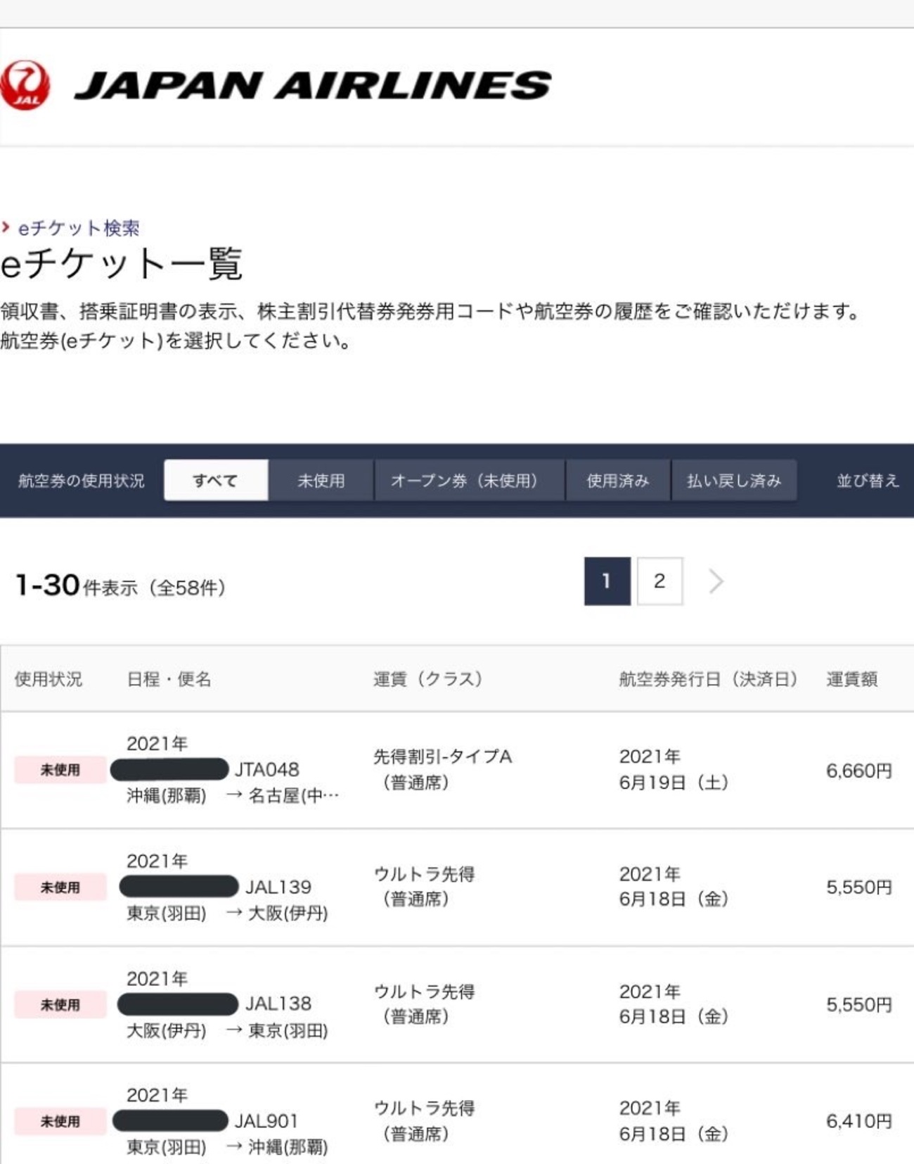Viewport: 914px width, 1164px height.
Task: Select the 払い戻し済み filter tab
Action: click(734, 480)
